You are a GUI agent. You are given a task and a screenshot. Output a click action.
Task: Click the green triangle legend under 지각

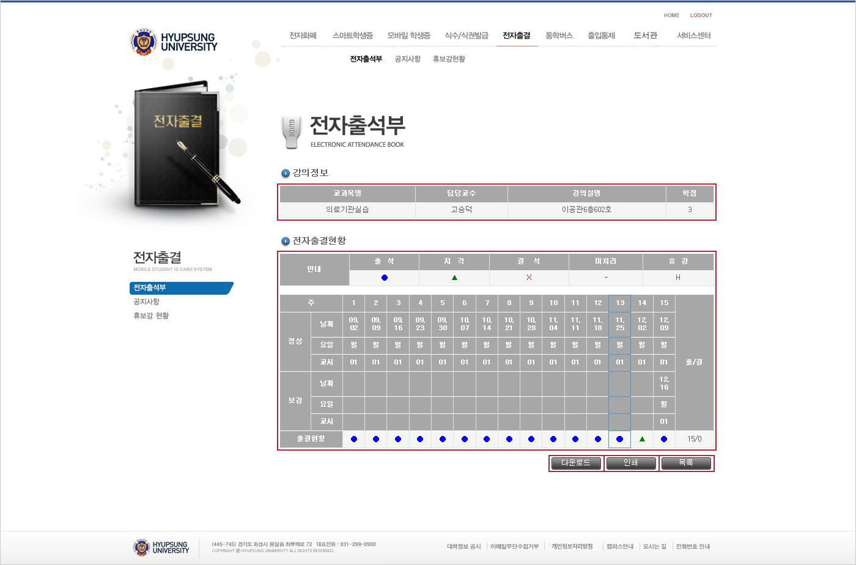coord(454,278)
